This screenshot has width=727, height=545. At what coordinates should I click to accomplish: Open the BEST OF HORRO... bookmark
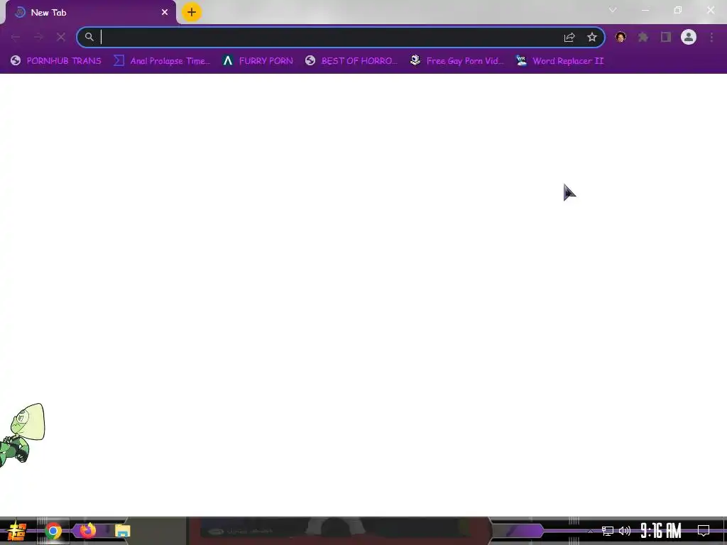[351, 61]
